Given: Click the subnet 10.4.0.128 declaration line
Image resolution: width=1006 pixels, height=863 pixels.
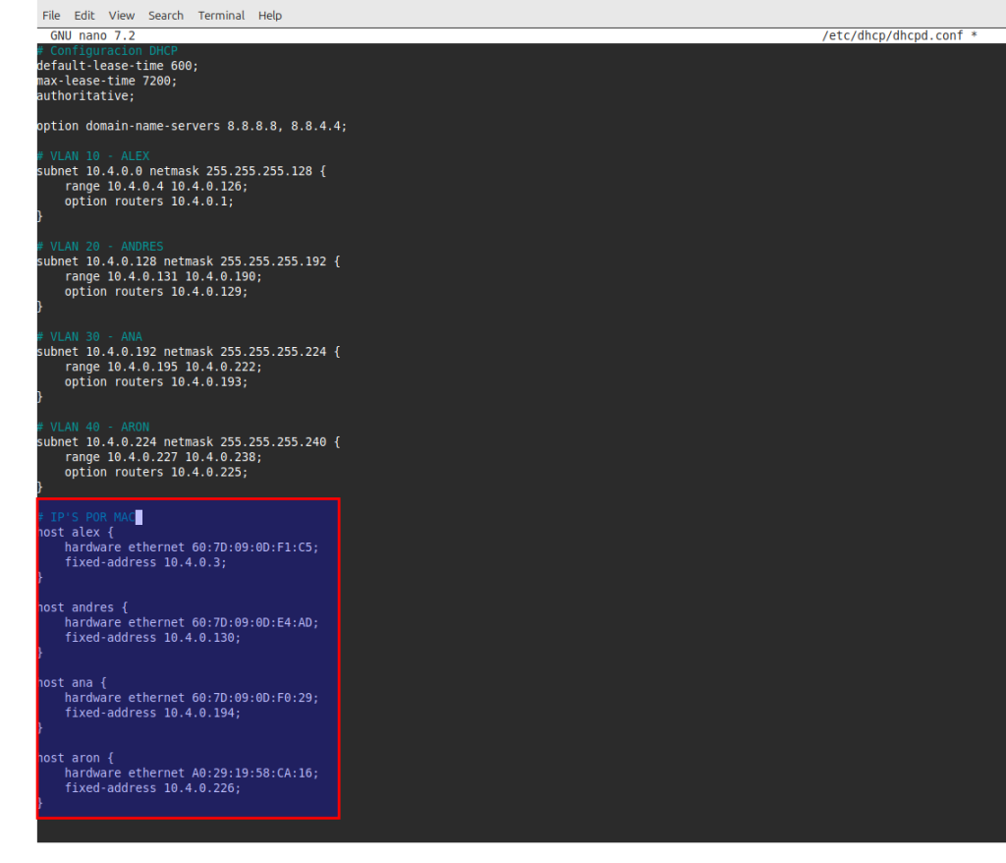Looking at the screenshot, I should point(188,261).
